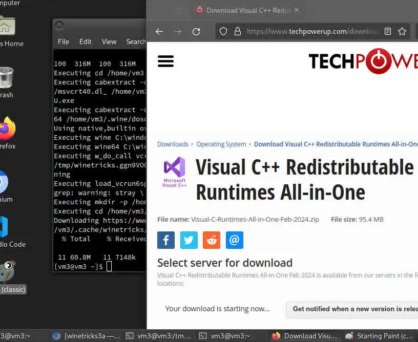Click the terminal command prompt line
418x342 pixels.
pos(82,266)
